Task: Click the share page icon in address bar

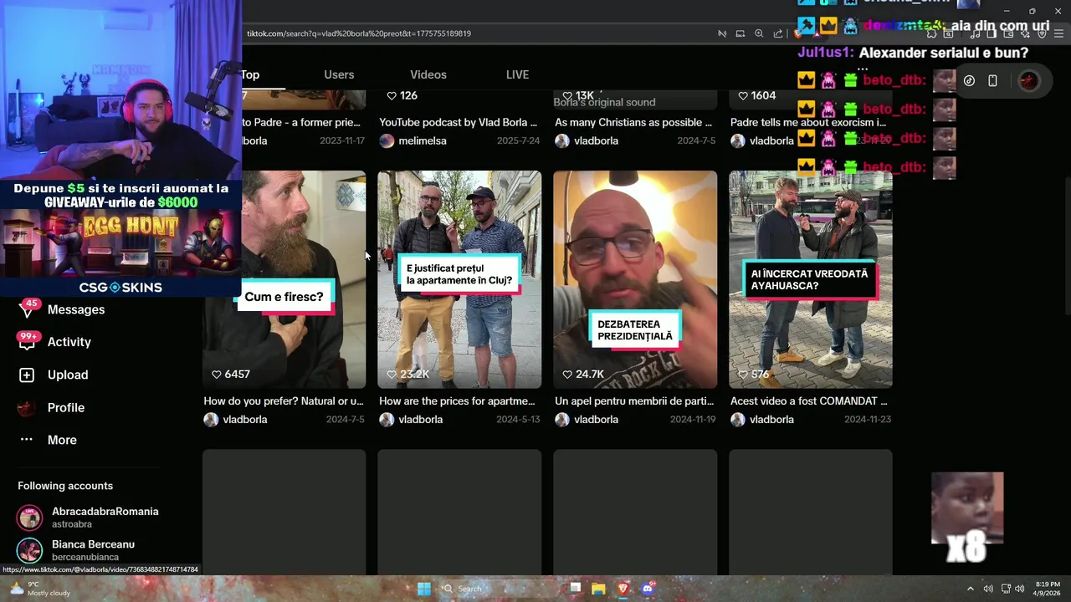Action: tap(778, 33)
